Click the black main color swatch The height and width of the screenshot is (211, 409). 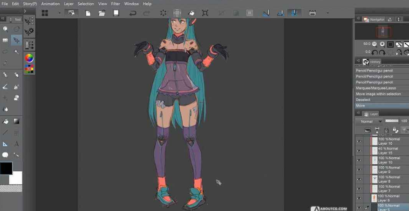6,169
